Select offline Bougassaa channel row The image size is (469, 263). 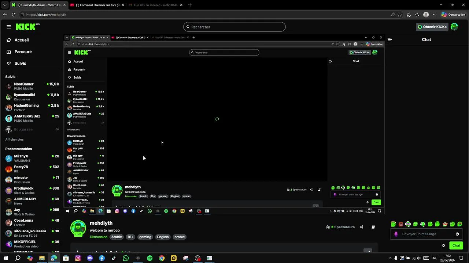pyautogui.click(x=32, y=129)
